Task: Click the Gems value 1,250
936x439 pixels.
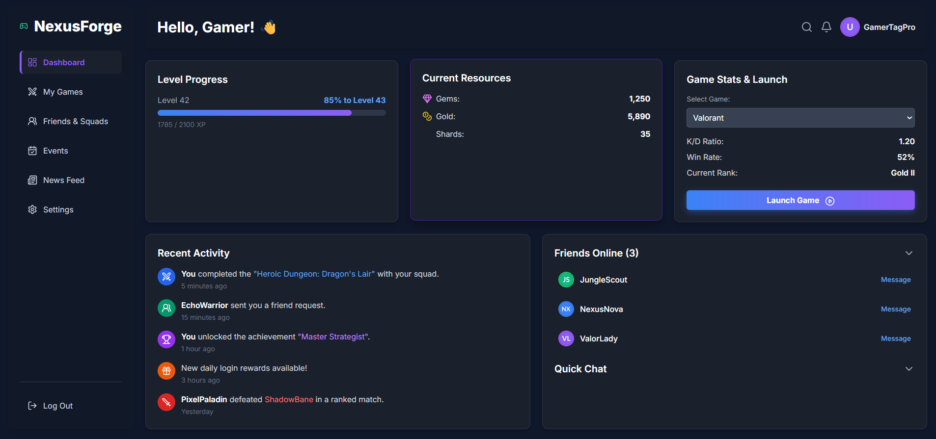Action: 639,99
